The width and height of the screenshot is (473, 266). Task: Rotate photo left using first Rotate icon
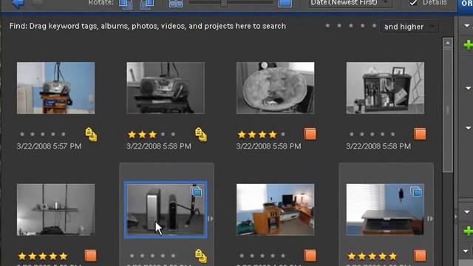(126, 4)
